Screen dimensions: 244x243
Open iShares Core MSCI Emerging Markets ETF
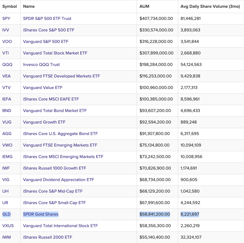(63, 157)
